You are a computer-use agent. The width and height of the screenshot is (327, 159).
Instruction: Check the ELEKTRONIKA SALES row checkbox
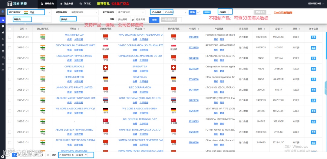tap(10, 48)
